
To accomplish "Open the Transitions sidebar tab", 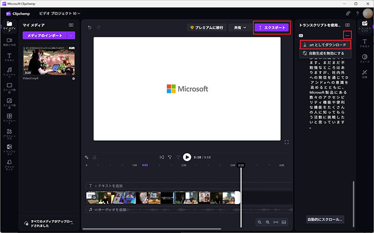I will coord(9,150).
